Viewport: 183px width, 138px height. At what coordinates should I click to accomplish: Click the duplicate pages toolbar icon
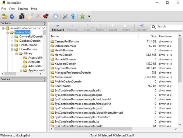pos(22,16)
